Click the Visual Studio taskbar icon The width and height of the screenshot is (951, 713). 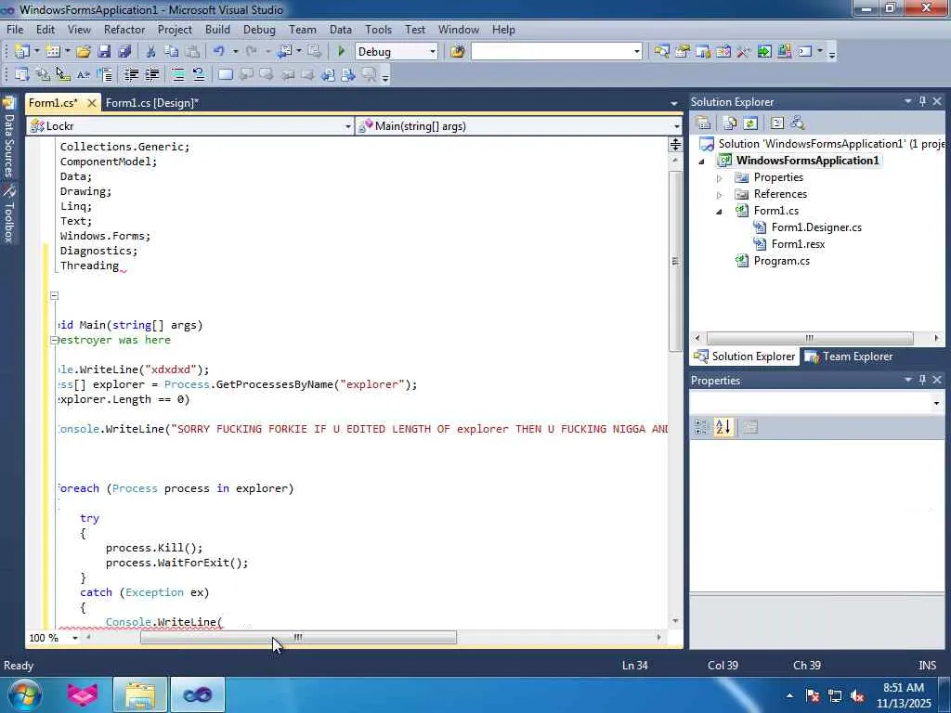coord(197,694)
